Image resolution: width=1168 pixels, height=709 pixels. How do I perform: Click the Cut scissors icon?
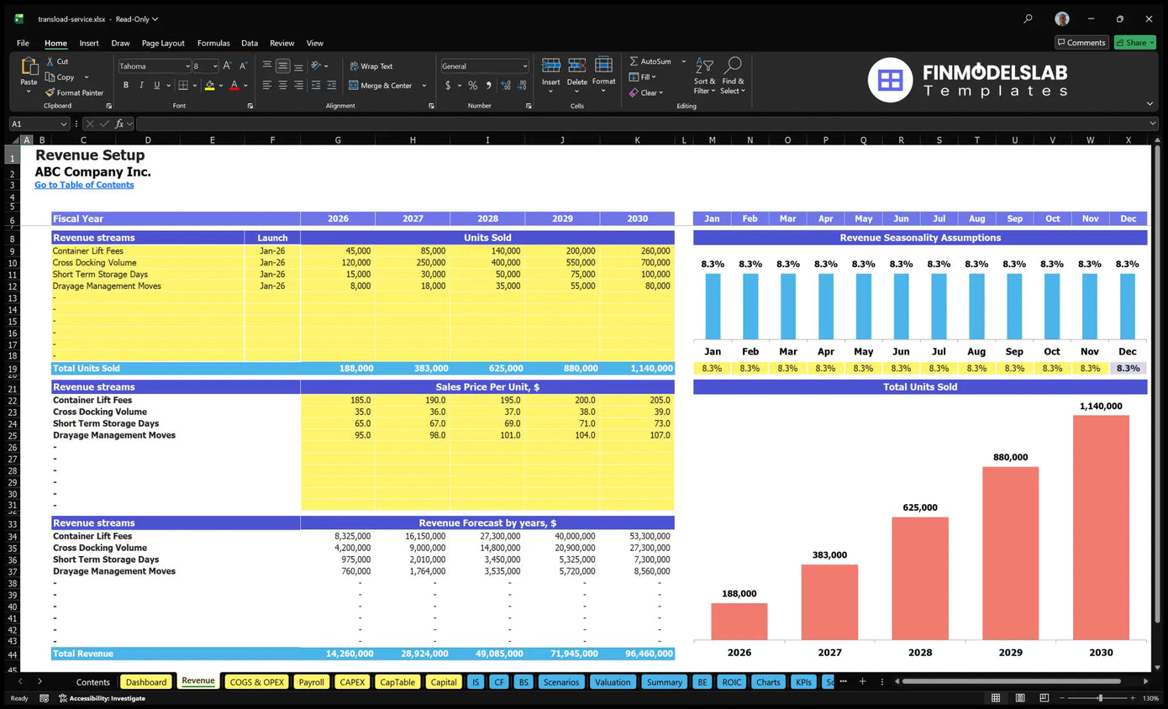[x=50, y=61]
